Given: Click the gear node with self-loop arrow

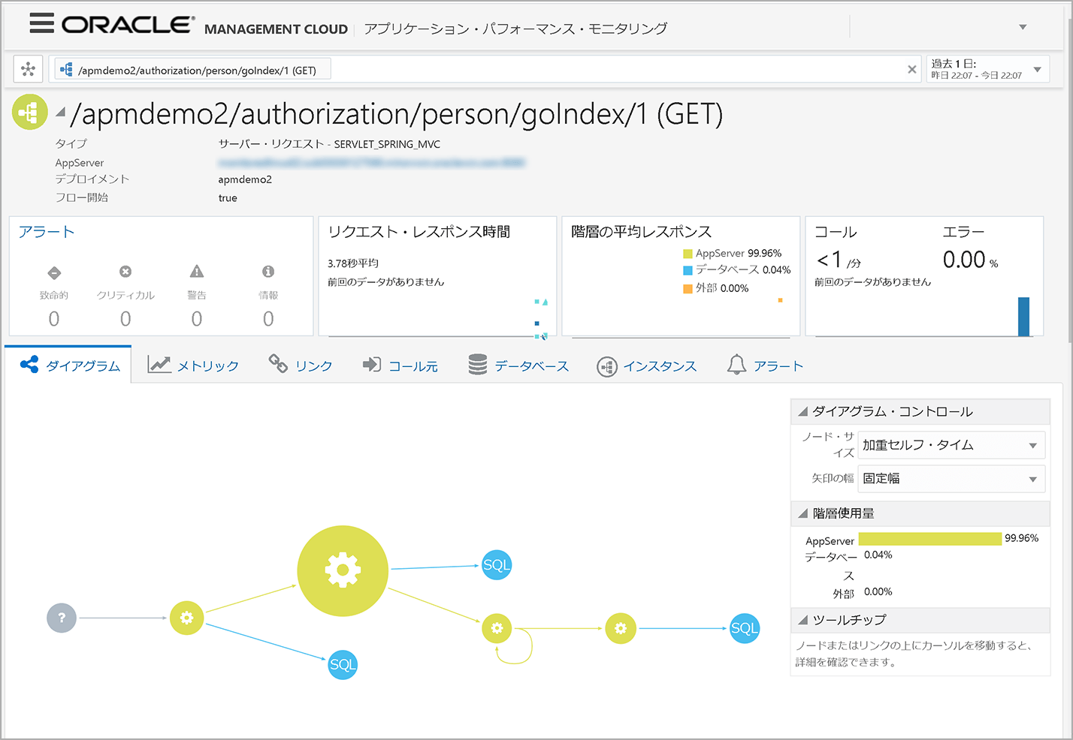Looking at the screenshot, I should (x=497, y=628).
